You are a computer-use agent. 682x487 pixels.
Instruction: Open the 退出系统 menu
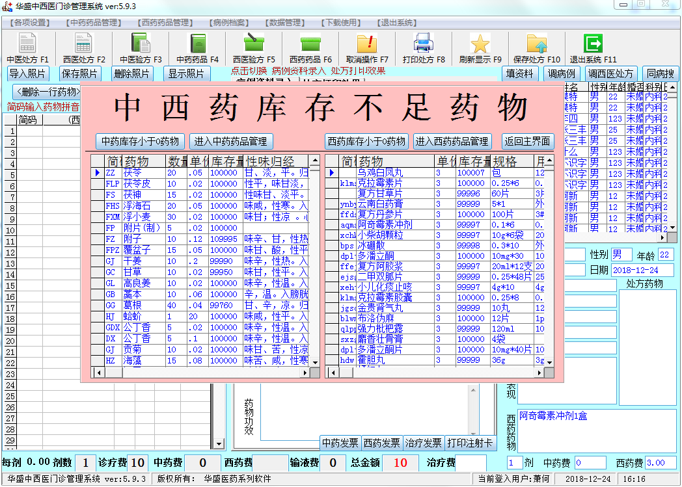point(397,23)
